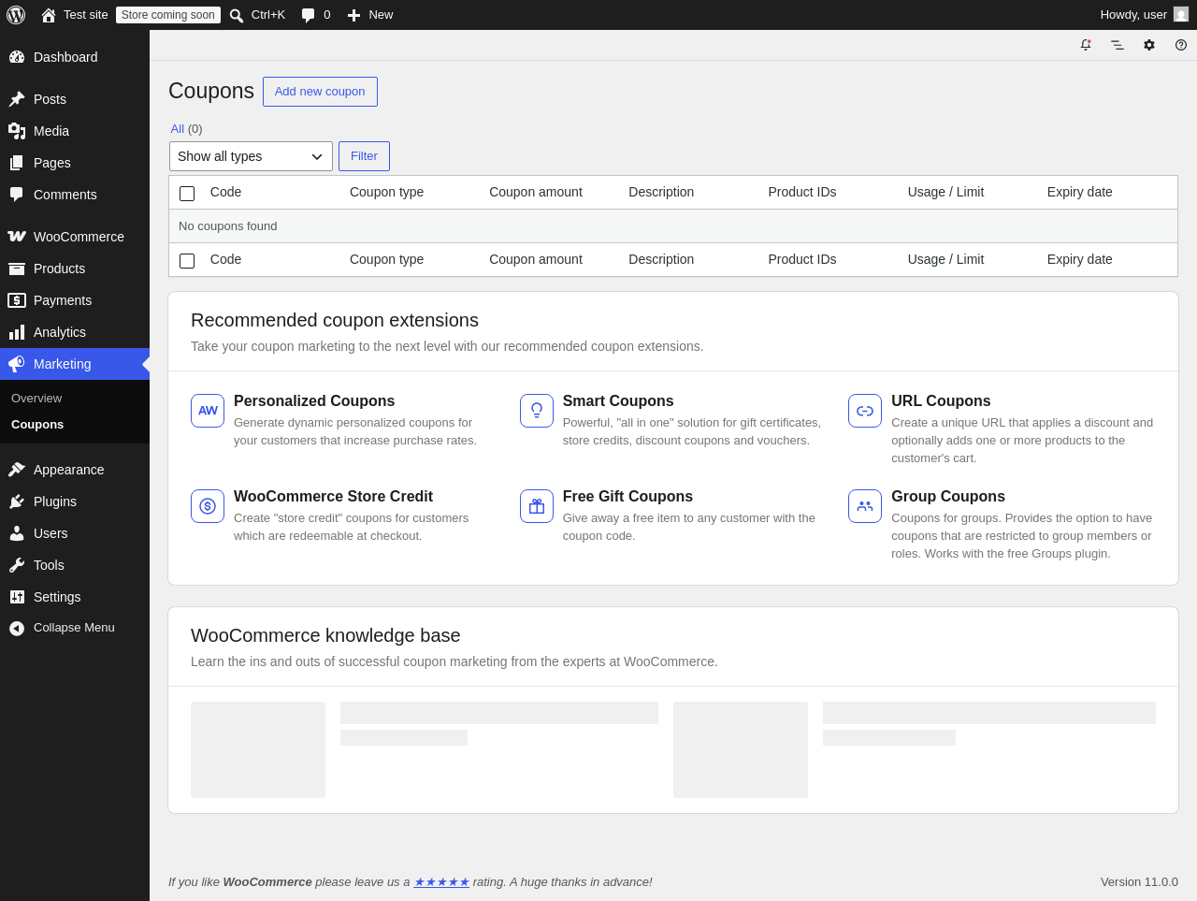Click the Settings sliders icon in sidebar
Image resolution: width=1197 pixels, height=901 pixels.
pos(17,597)
